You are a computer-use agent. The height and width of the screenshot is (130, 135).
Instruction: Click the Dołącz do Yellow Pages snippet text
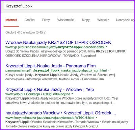pos(65,53)
